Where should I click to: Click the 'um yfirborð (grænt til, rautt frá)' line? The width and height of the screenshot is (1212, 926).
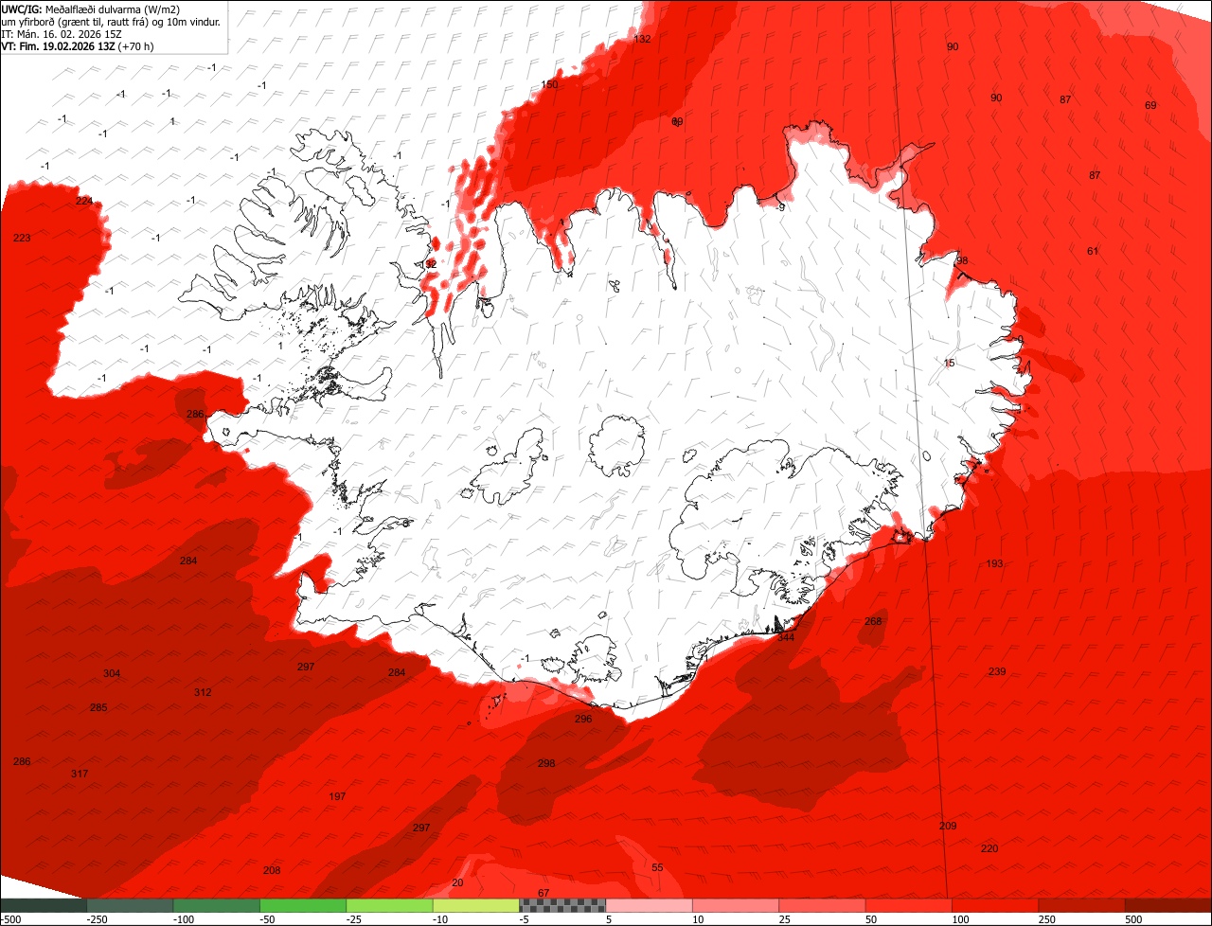(111, 22)
